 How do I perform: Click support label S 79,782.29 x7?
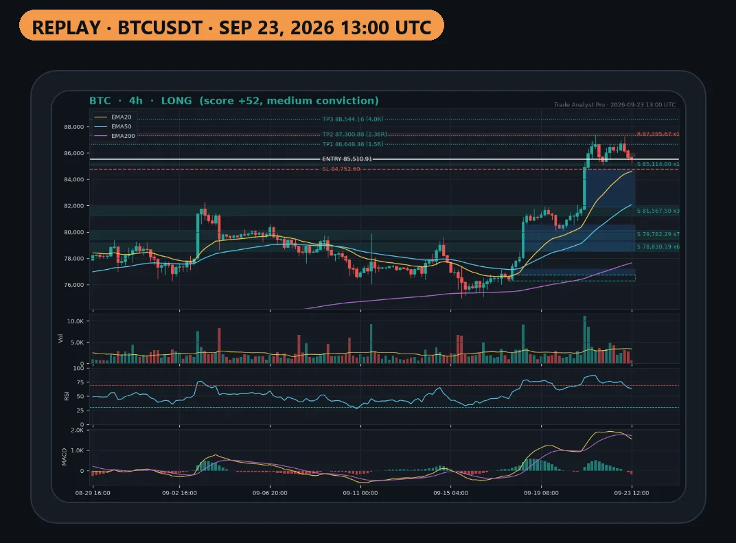click(x=658, y=233)
